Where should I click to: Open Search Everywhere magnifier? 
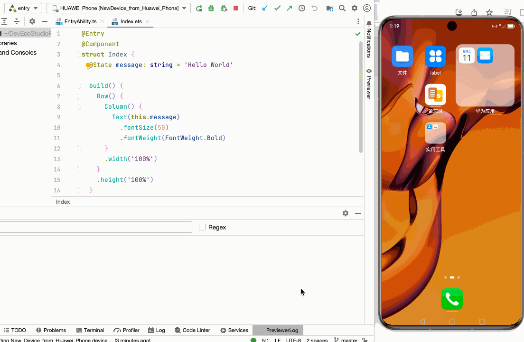(342, 8)
